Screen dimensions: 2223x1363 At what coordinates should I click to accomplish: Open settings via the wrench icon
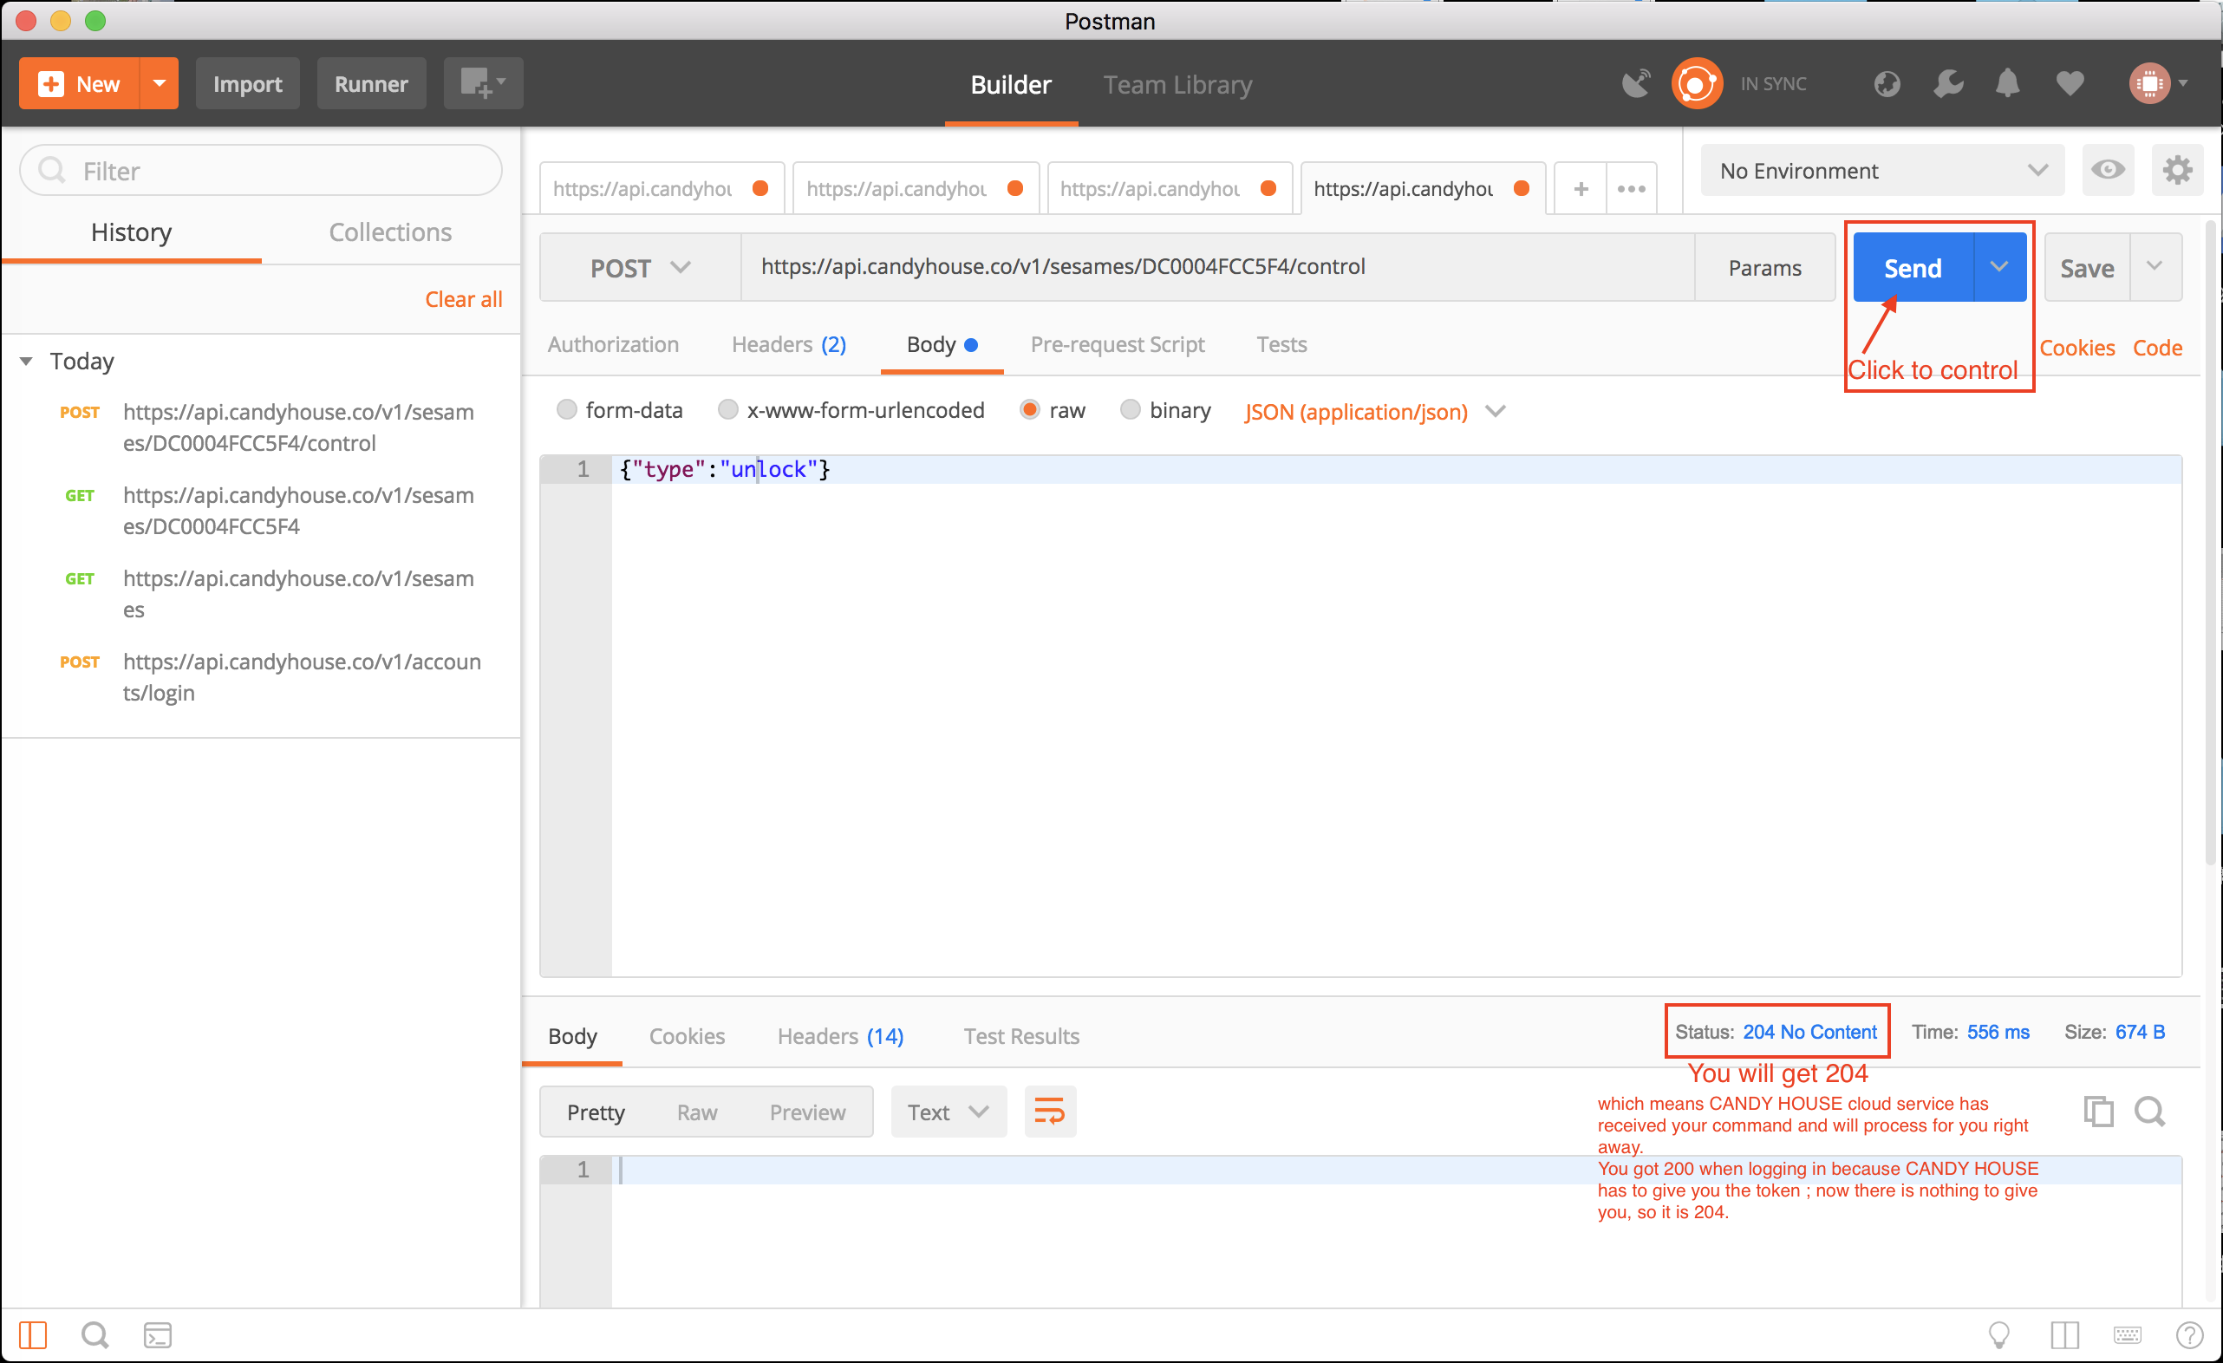coord(1948,84)
